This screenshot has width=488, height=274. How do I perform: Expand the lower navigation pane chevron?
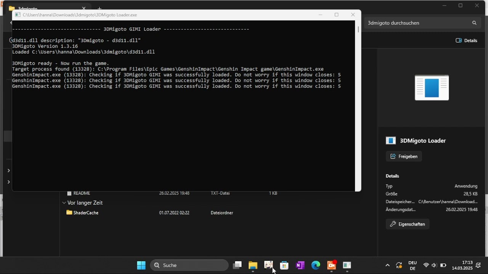pos(8,182)
